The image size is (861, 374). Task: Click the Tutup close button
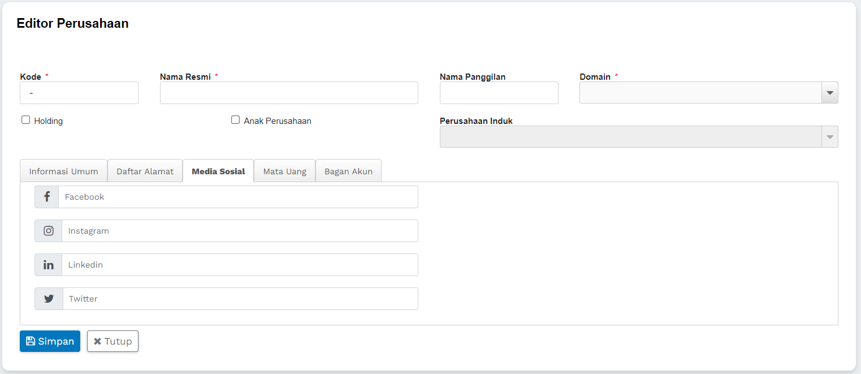[x=113, y=341]
